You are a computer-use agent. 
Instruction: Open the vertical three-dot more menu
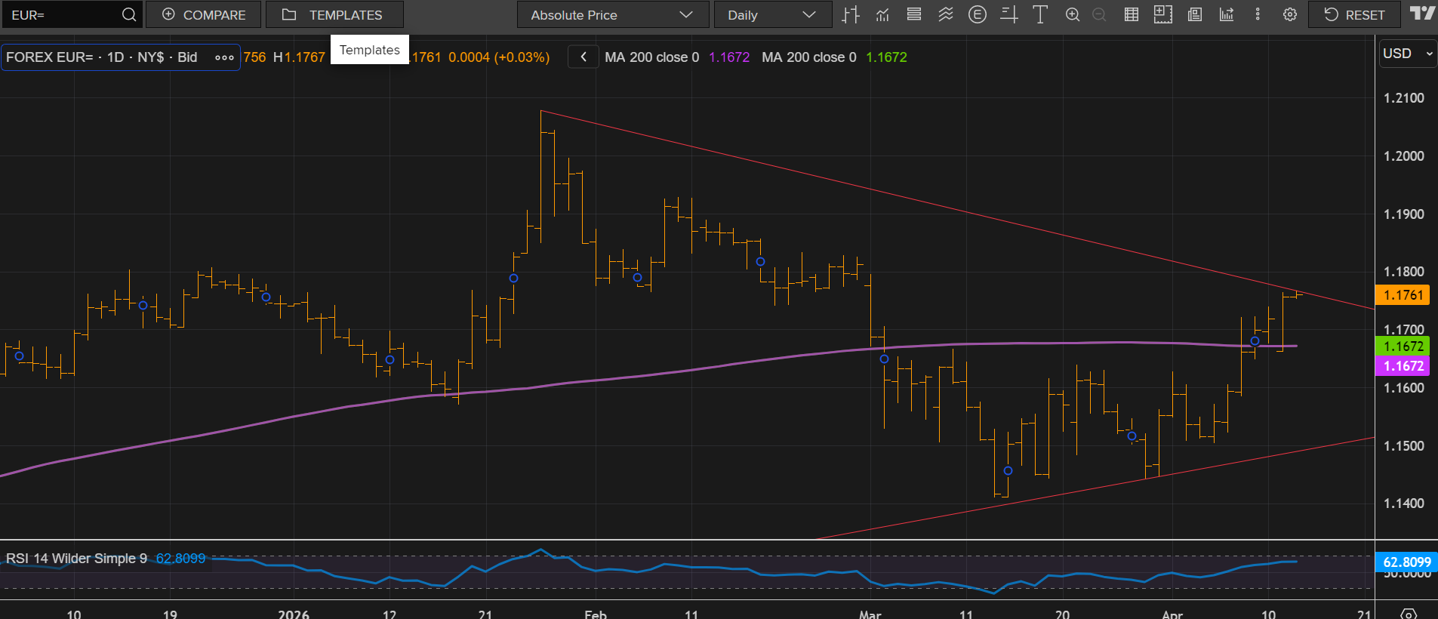[x=1258, y=14]
